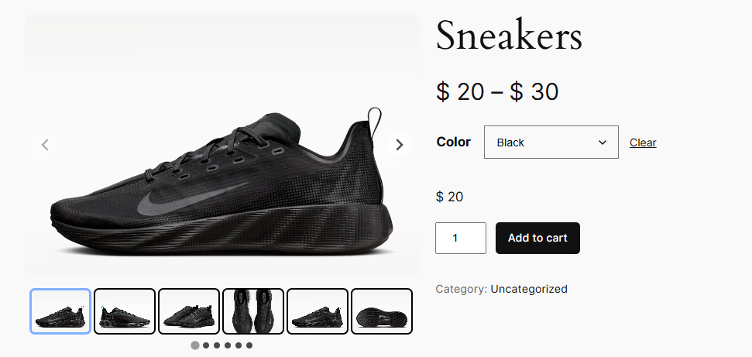This screenshot has height=357, width=752.
Task: Go to the previous product image
Action: click(x=45, y=144)
